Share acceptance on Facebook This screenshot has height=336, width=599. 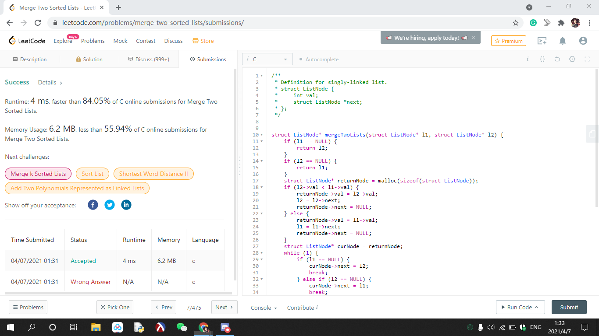(x=93, y=205)
